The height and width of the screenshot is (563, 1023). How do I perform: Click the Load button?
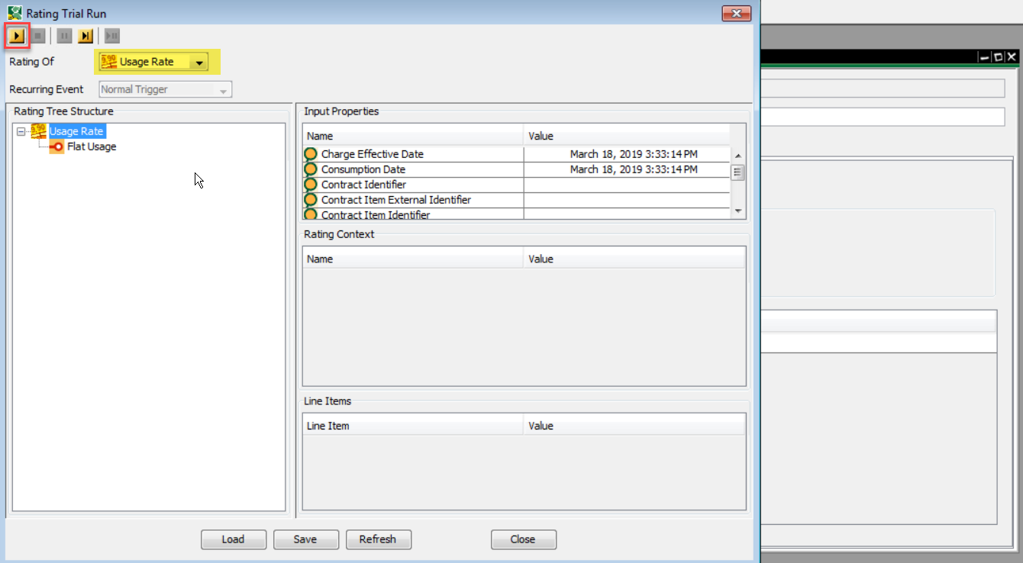233,539
